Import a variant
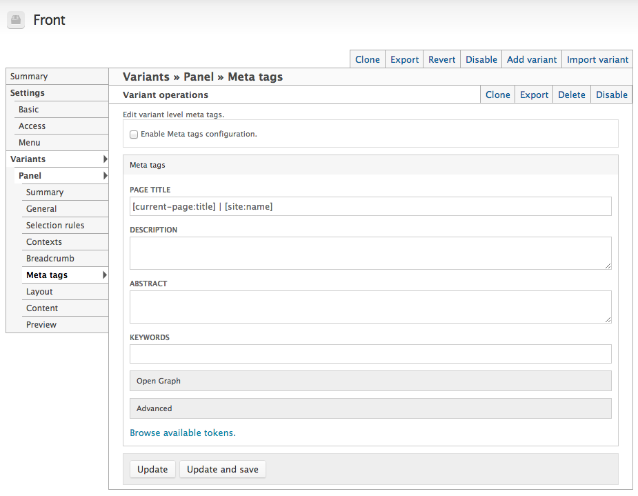Viewport: 638px width, 496px height. [597, 59]
